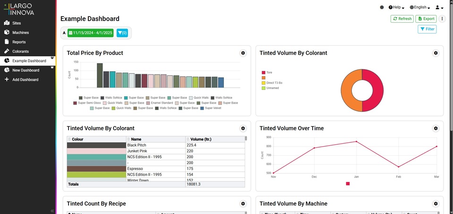Open the user account dropdown
Screen dimensions: 453x214
[x=439, y=8]
